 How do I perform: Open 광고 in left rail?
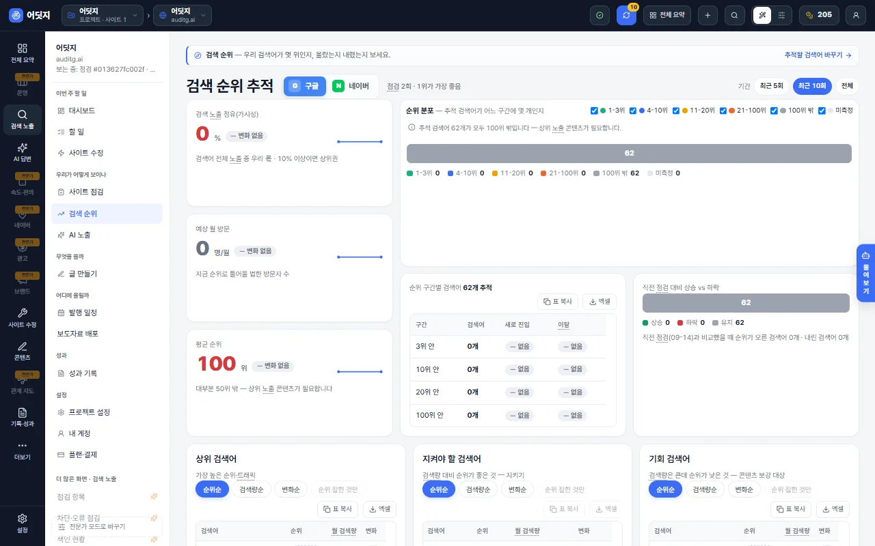tap(22, 252)
